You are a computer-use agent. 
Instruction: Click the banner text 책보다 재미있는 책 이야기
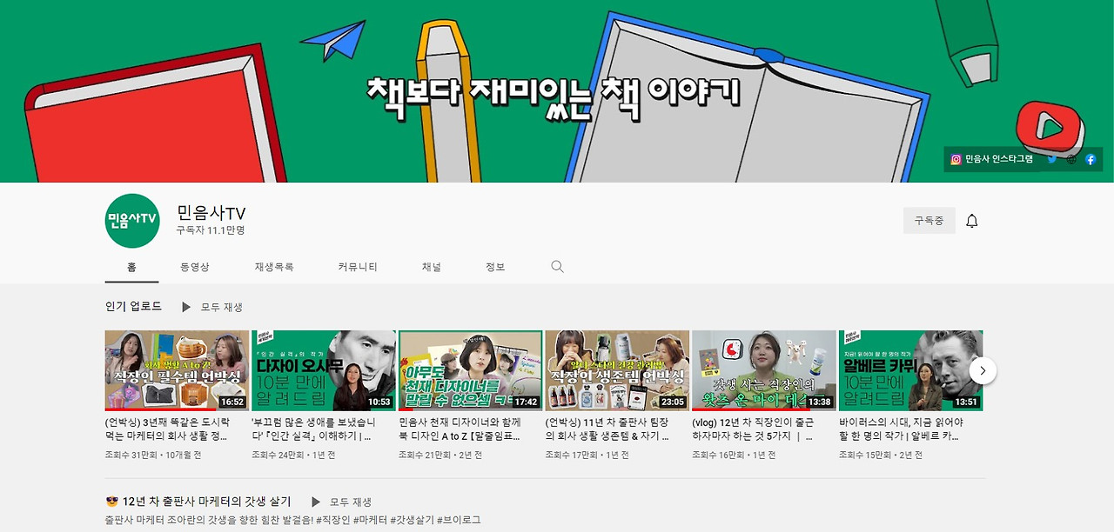[554, 96]
